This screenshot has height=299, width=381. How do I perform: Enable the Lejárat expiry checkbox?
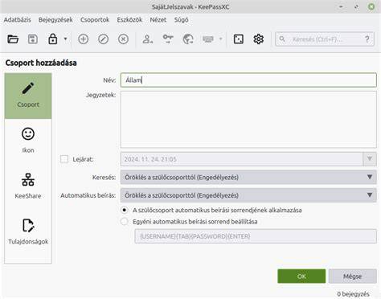point(64,159)
